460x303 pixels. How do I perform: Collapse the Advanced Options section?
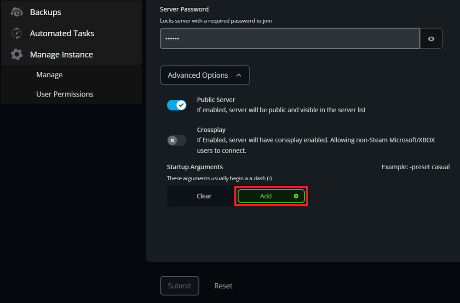point(205,75)
